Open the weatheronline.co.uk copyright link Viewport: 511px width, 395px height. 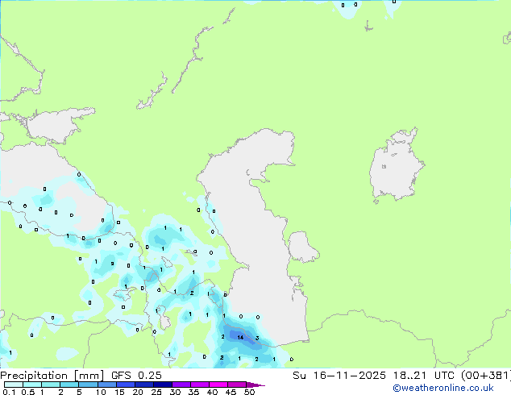click(443, 388)
